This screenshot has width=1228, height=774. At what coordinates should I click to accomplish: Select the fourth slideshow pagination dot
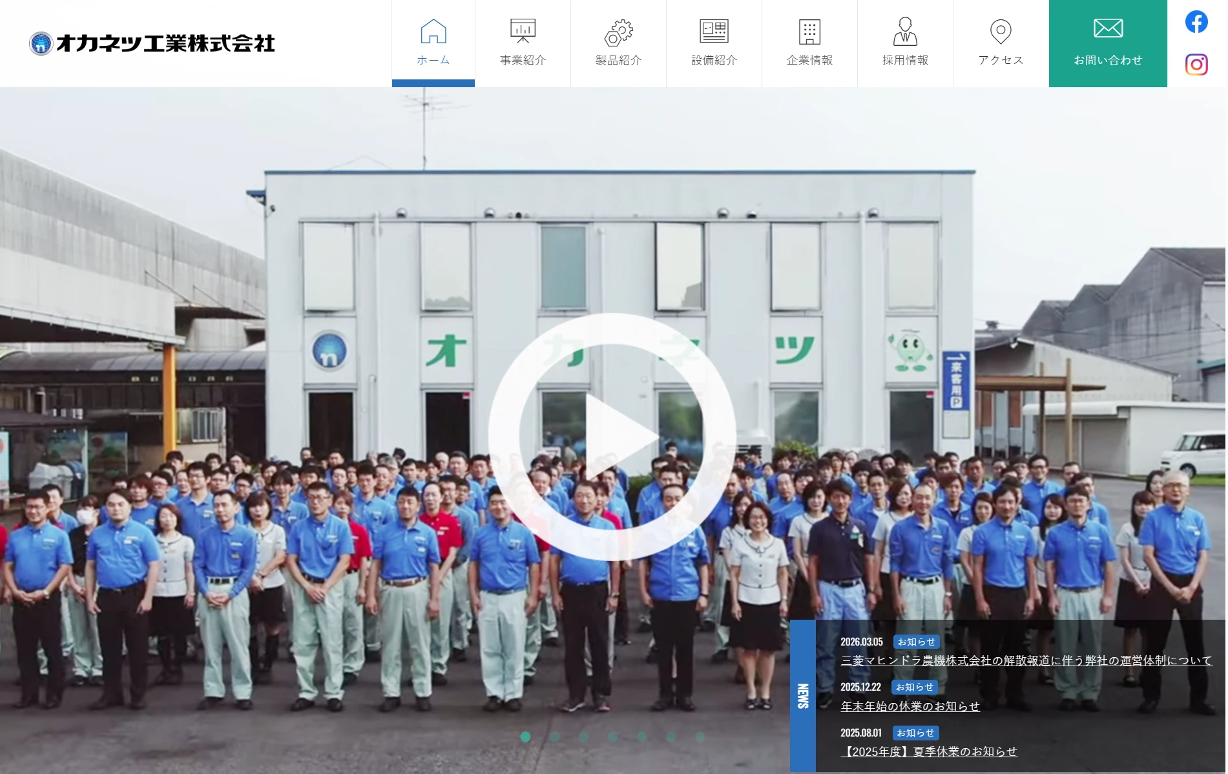612,737
